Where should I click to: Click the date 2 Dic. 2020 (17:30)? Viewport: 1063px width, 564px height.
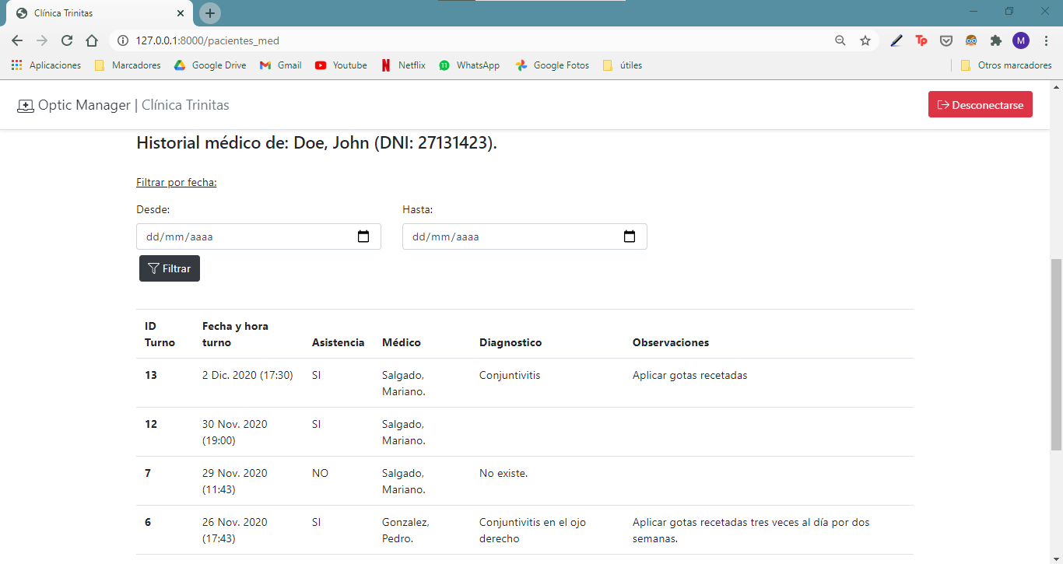(x=247, y=375)
